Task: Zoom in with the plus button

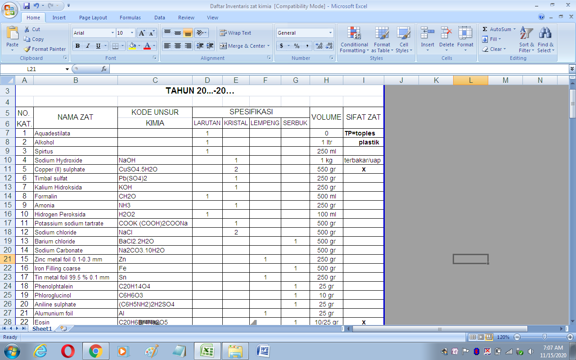Action: [x=569, y=337]
